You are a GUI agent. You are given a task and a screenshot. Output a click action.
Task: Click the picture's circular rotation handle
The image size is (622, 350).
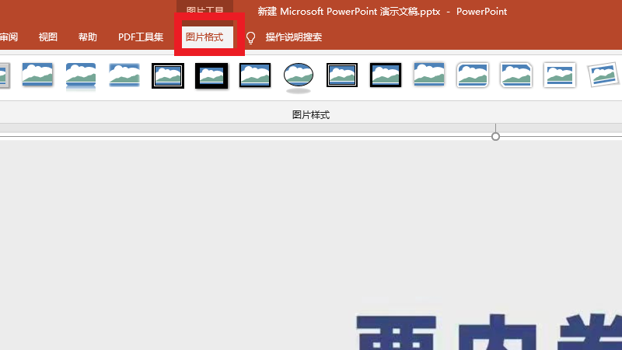pos(496,136)
